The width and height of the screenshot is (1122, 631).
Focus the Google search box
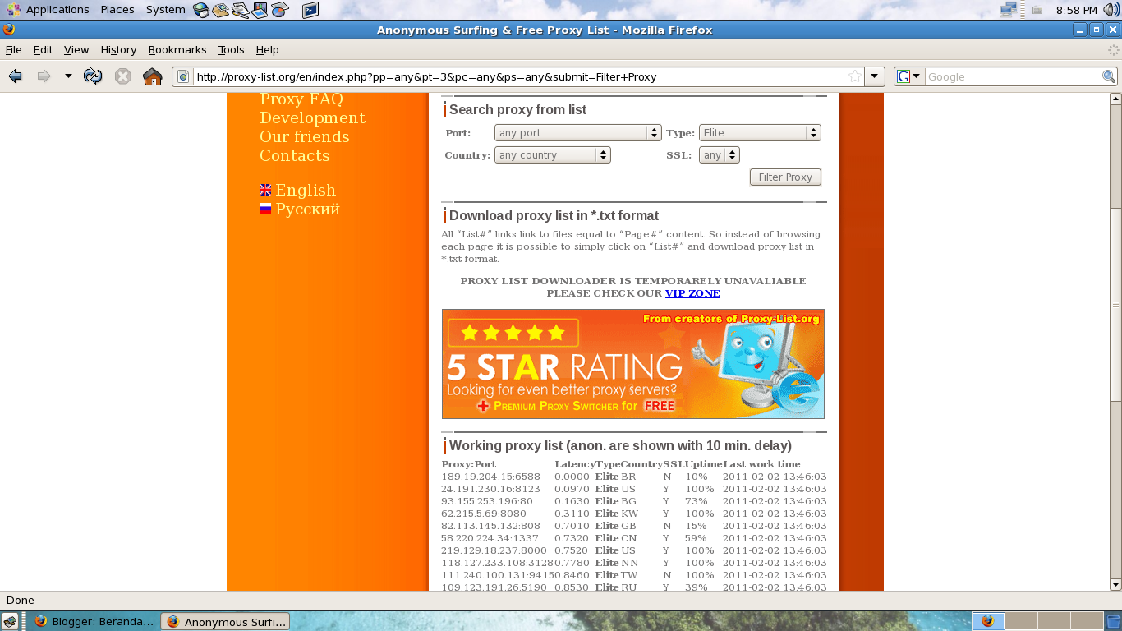click(1013, 76)
